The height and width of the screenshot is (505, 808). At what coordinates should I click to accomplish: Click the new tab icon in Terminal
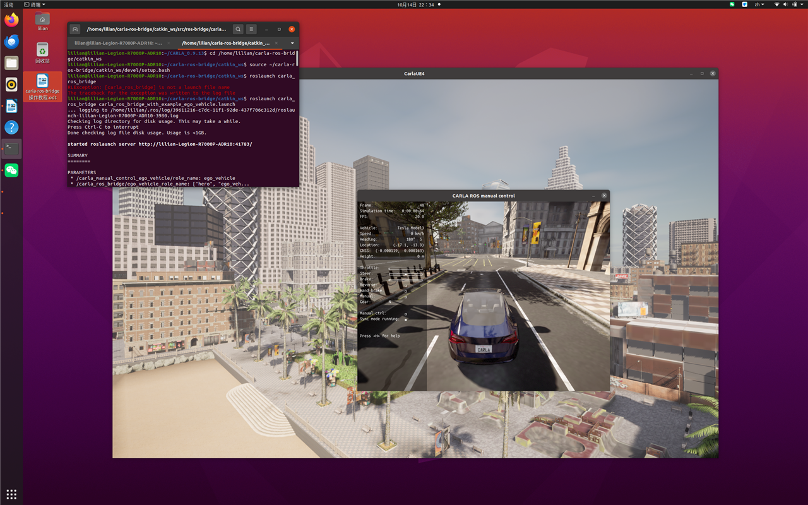[x=74, y=29]
